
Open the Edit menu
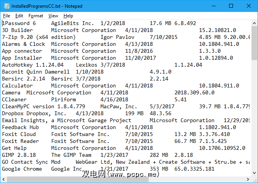[x=19, y=16]
